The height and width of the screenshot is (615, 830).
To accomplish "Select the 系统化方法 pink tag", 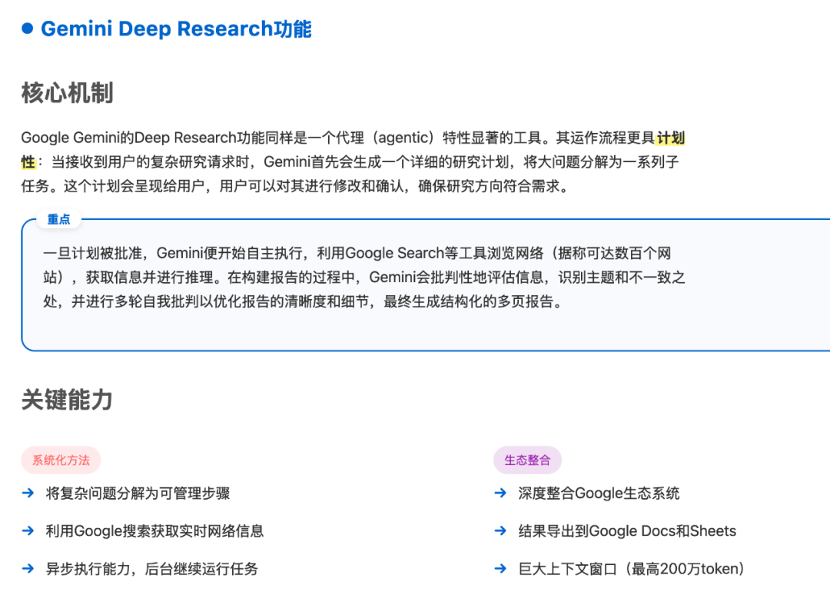I will click(61, 460).
